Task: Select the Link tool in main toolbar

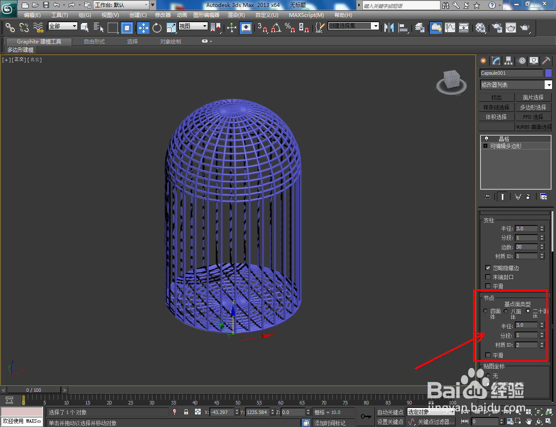Action: [x=10, y=28]
